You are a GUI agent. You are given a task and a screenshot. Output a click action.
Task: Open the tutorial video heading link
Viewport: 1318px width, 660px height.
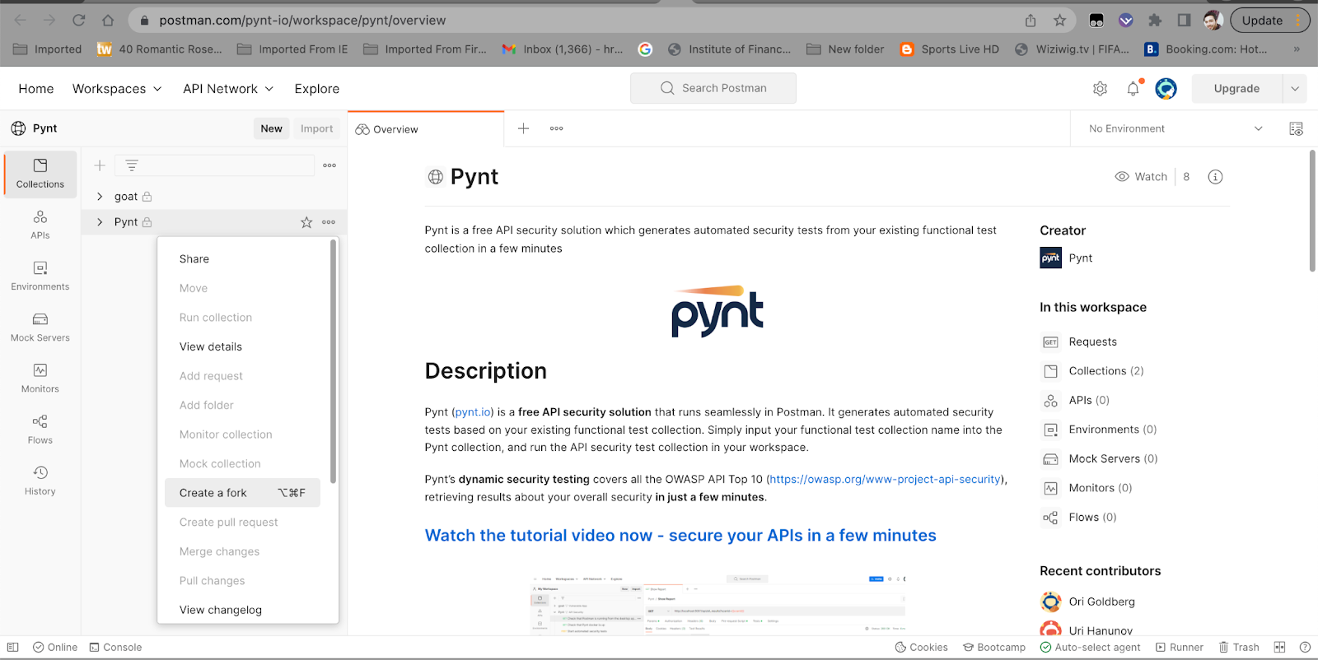(680, 536)
